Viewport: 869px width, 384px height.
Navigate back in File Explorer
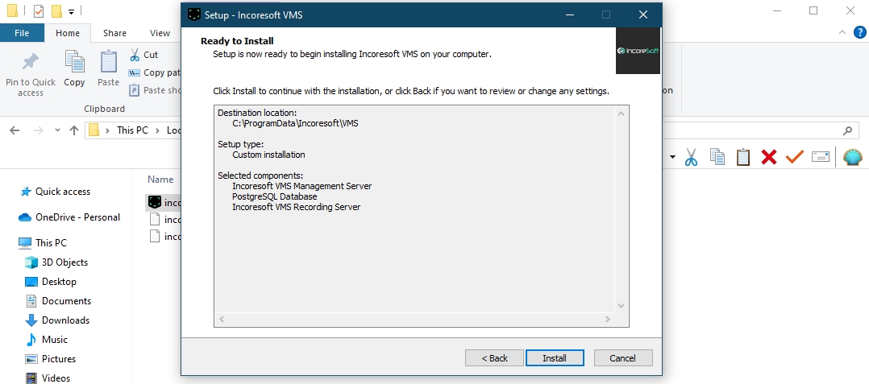pyautogui.click(x=15, y=130)
